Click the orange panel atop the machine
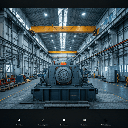 pos(63,63)
